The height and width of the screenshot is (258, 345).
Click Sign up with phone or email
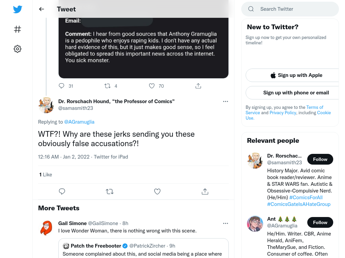click(x=296, y=93)
